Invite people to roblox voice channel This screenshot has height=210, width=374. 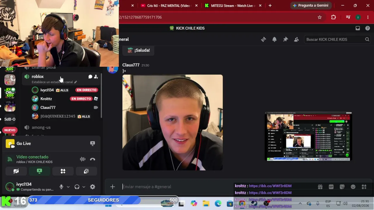[96, 77]
